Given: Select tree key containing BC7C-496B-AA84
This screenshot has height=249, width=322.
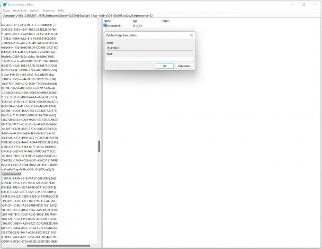Looking at the screenshot, I should [29, 97].
